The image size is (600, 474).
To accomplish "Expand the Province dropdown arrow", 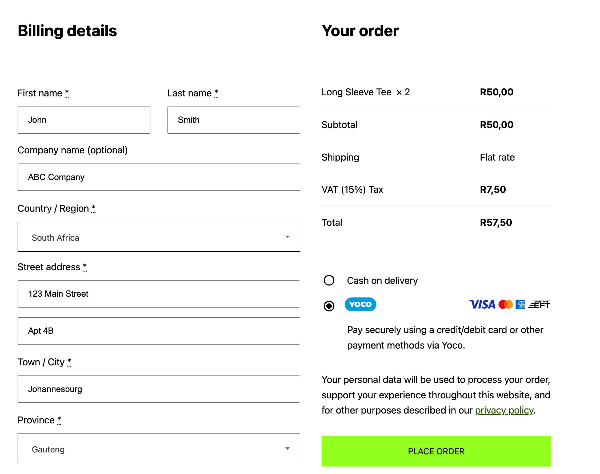I will pyautogui.click(x=287, y=449).
